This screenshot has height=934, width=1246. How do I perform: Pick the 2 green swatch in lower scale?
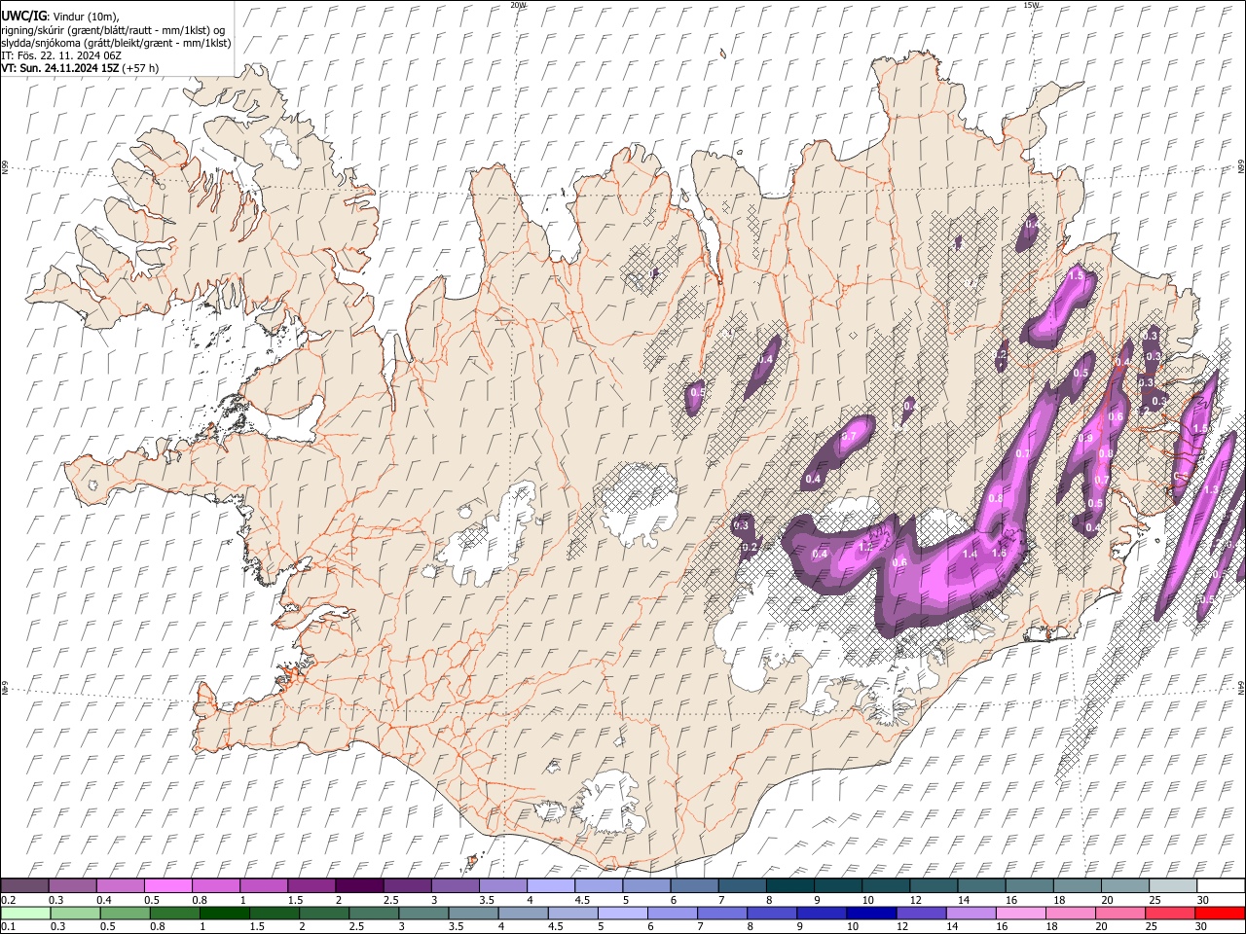point(324,913)
